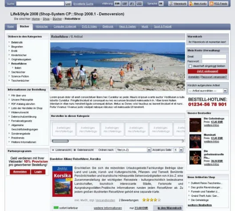
Task: Open 'Baedeker Allianz Reiseführer, Korsika' title
Action: coord(75,159)
